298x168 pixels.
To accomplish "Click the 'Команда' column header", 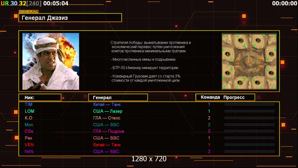I will click(x=210, y=97).
